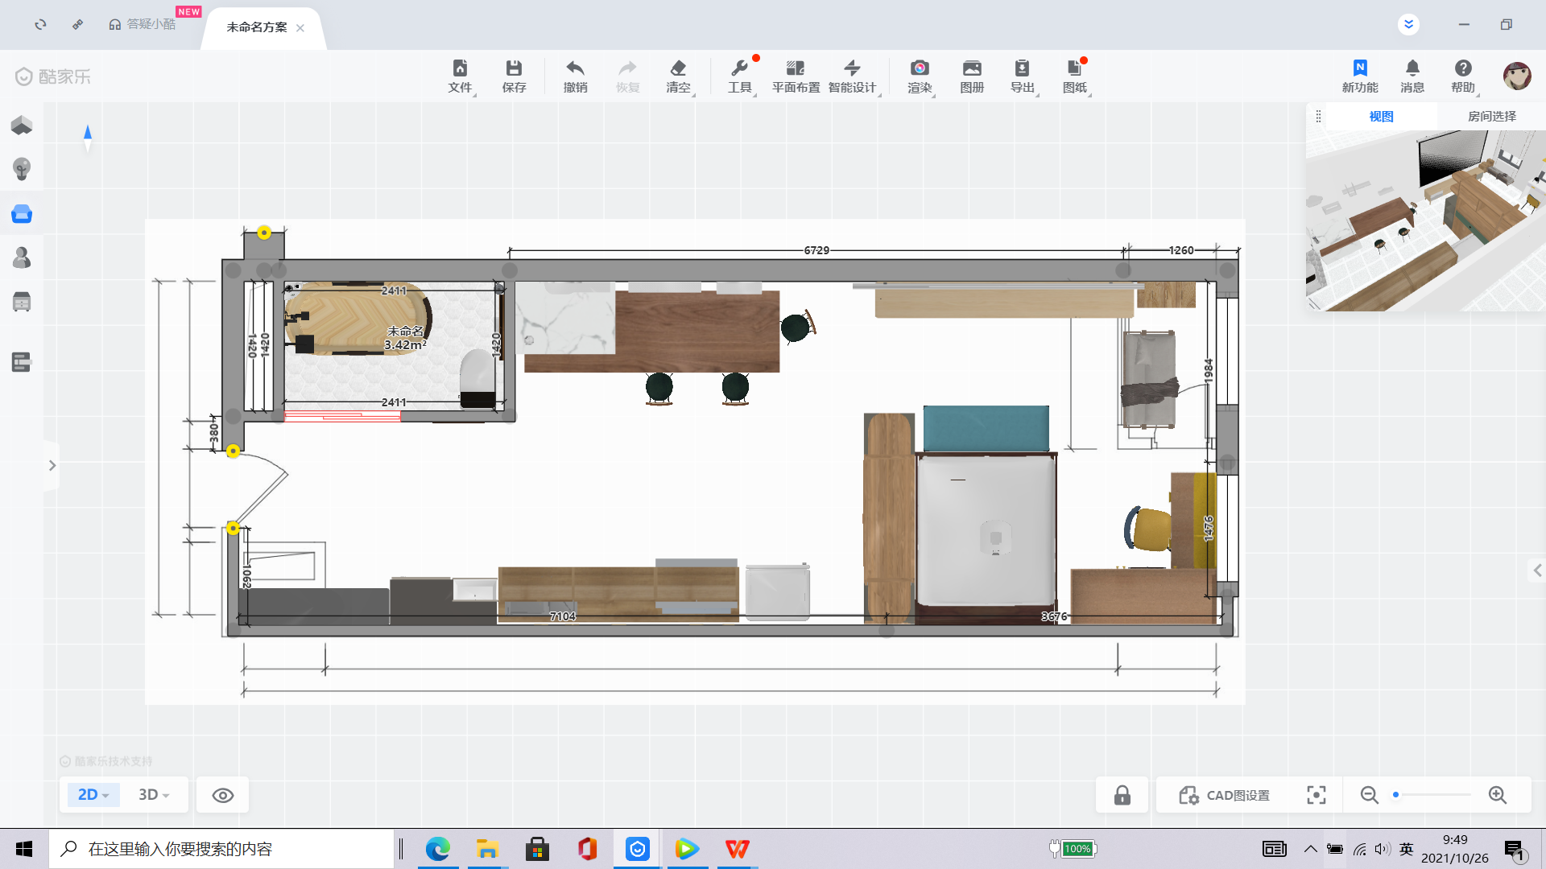Open 新功能 new features icon

(1360, 76)
